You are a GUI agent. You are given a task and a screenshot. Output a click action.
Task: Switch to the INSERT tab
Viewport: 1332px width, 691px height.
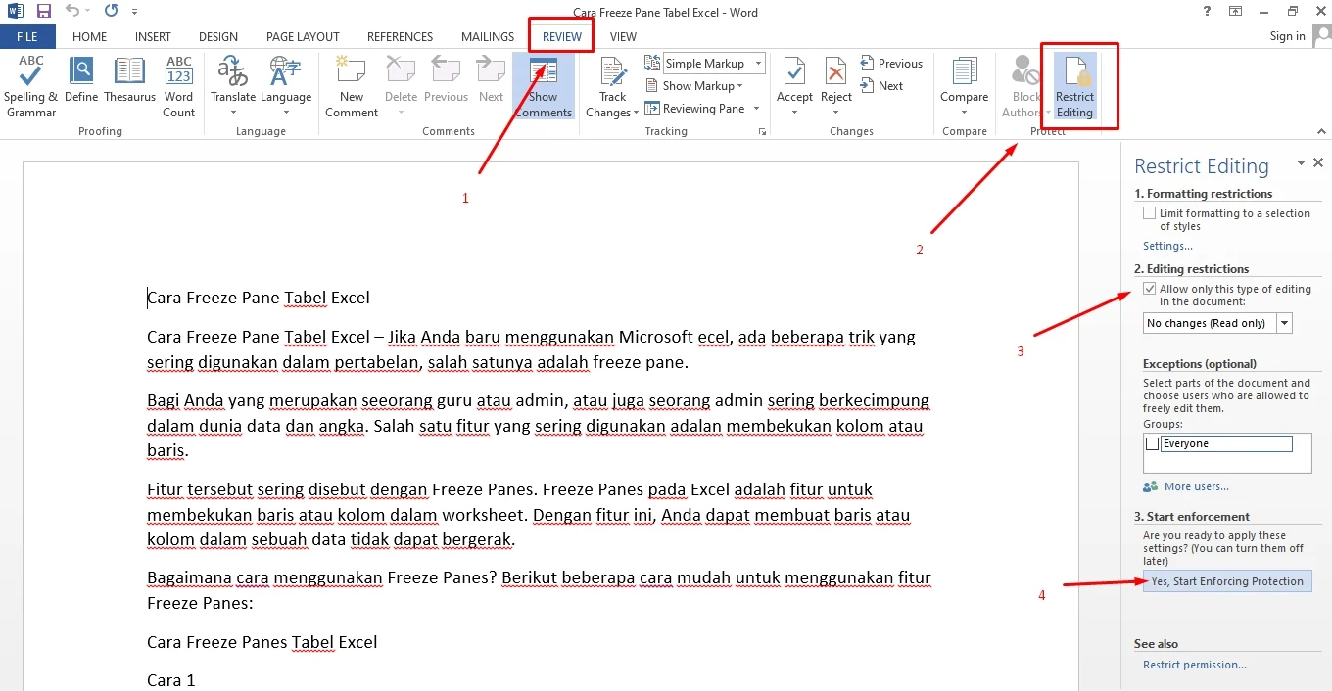153,36
